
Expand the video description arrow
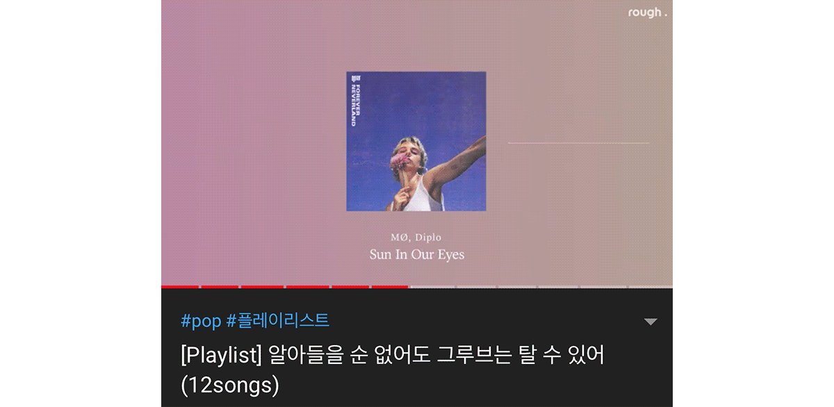coord(651,322)
